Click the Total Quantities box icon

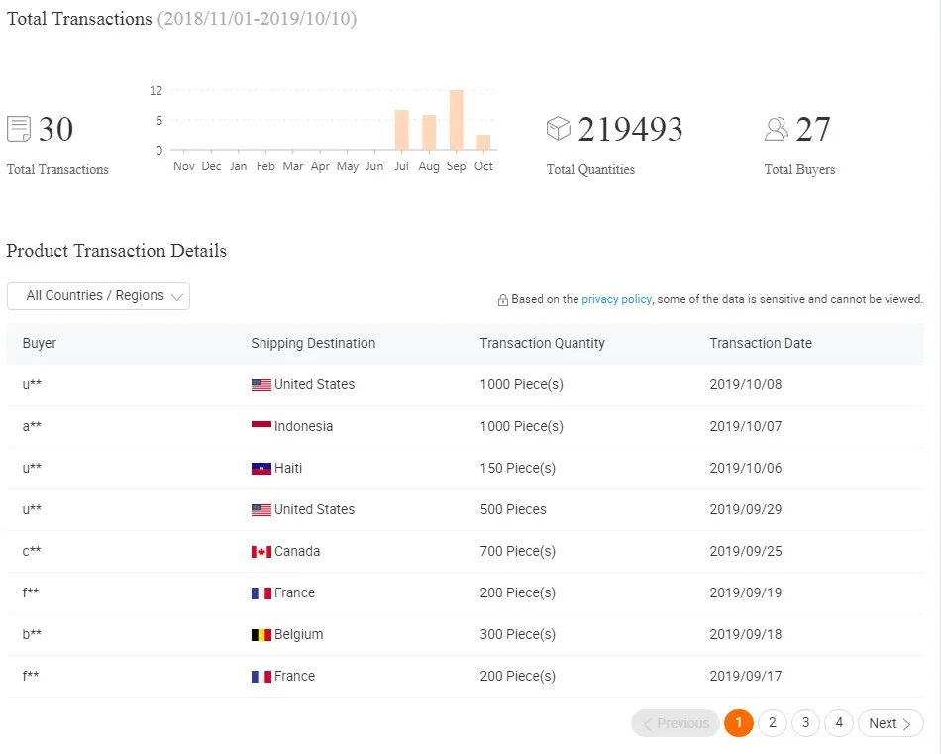point(559,129)
